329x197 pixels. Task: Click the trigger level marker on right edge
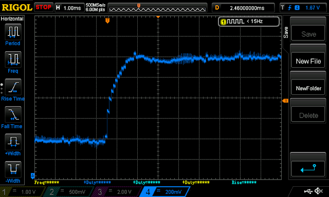click(x=285, y=101)
